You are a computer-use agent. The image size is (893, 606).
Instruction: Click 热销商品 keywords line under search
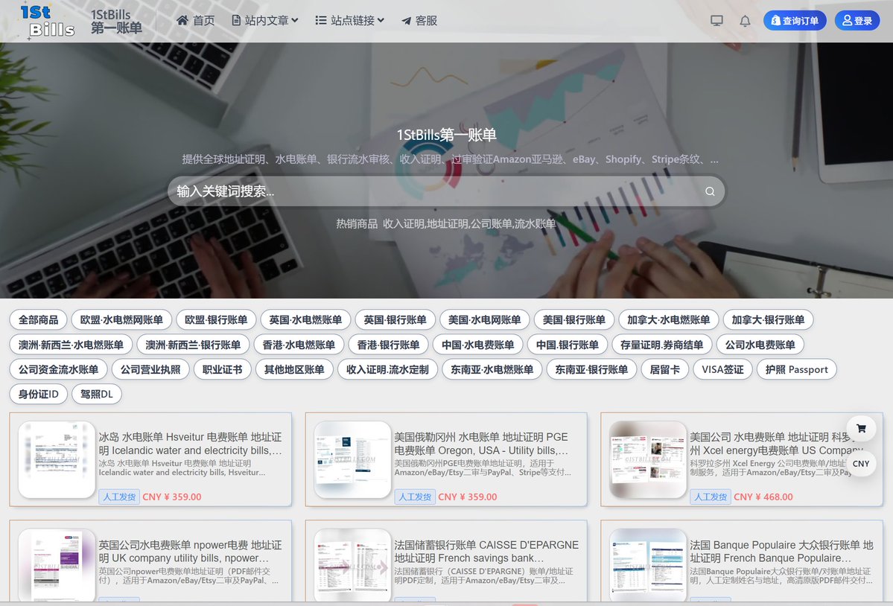[446, 223]
